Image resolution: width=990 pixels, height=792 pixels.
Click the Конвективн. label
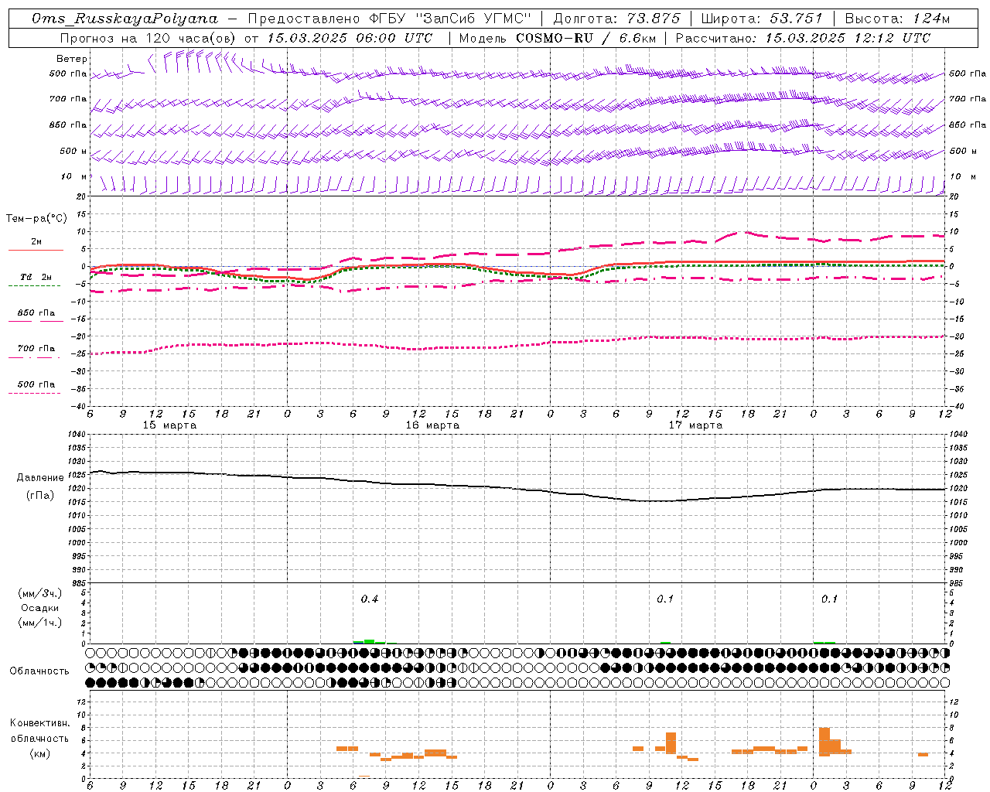40,723
